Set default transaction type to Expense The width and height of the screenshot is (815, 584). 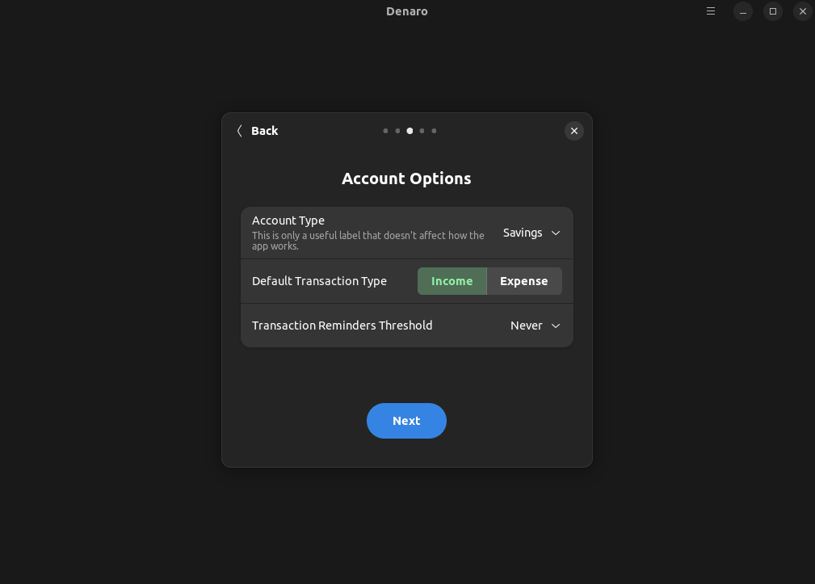pos(524,281)
